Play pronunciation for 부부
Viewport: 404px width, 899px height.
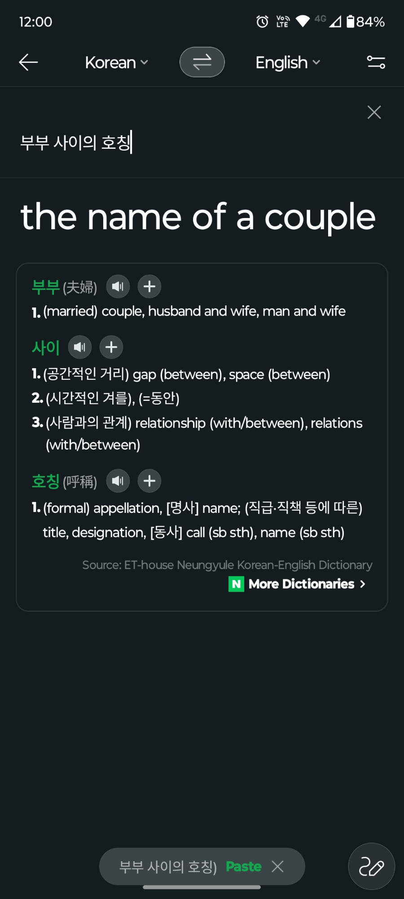(118, 286)
